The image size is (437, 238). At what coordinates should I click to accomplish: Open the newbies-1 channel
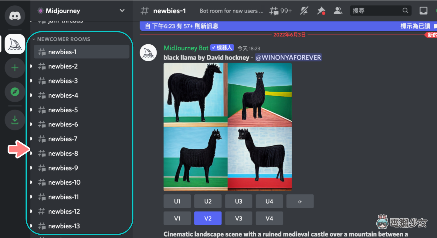click(82, 52)
